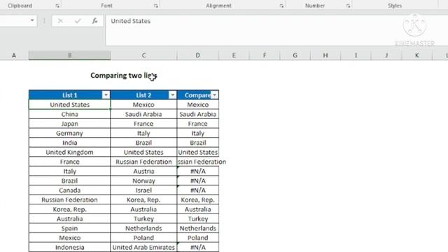Select China in List 1
This screenshot has height=252, width=448.
click(69, 114)
